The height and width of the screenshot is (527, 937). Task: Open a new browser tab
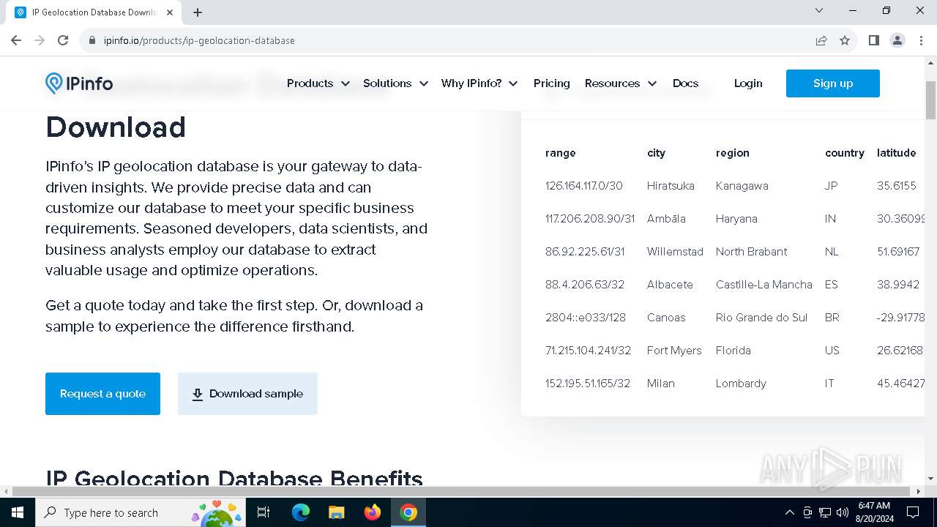pyautogui.click(x=198, y=12)
